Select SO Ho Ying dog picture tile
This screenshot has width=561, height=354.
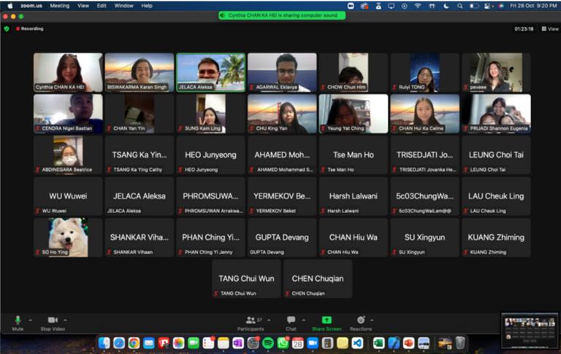pos(68,237)
